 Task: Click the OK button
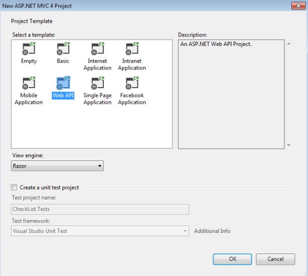click(232, 259)
